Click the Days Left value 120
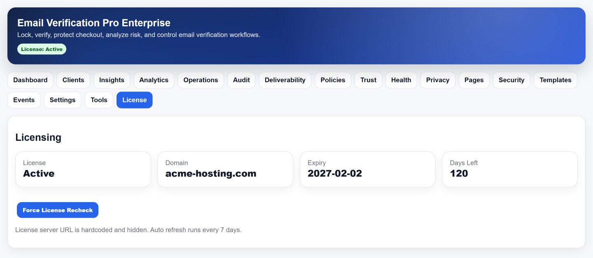This screenshot has width=593, height=258. pos(459,173)
